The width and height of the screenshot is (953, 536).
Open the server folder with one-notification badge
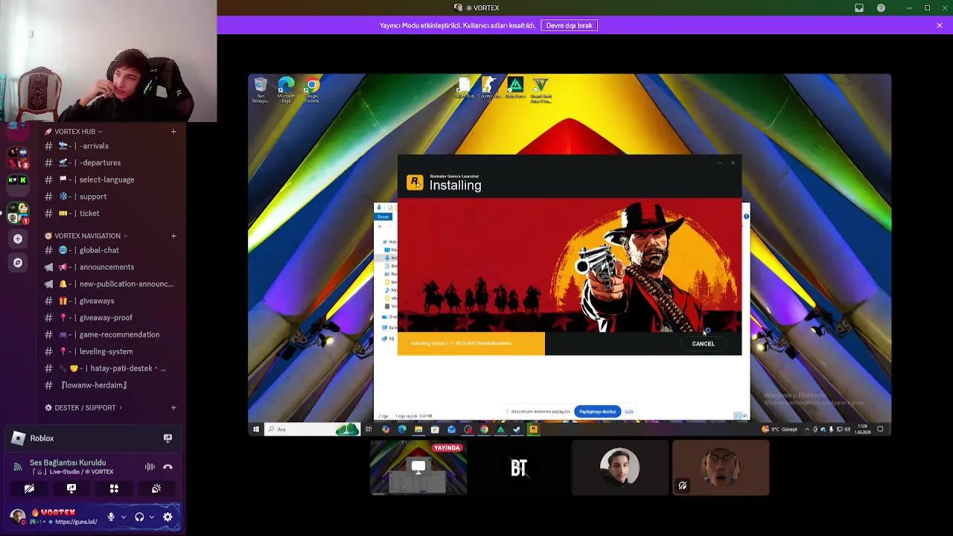[x=18, y=213]
